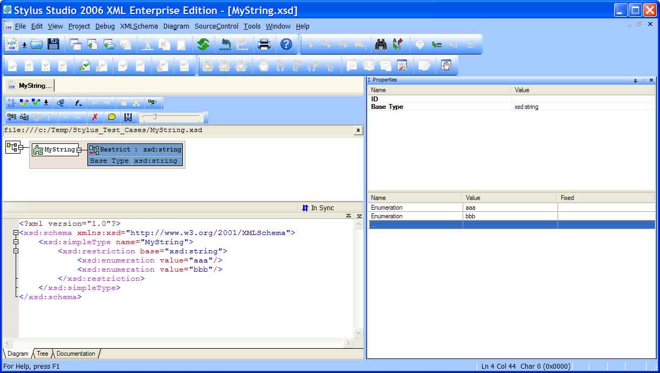The image size is (660, 373).
Task: Click the yellow annotation bubble icon
Action: [112, 117]
